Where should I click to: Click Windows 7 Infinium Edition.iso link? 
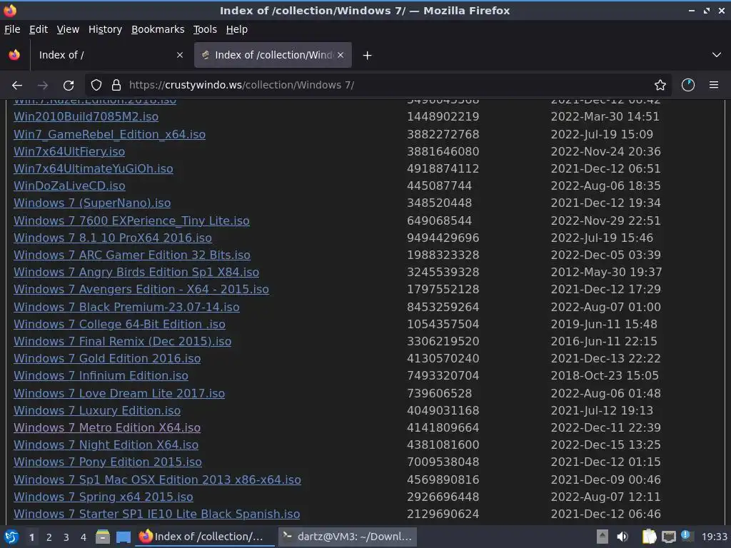coord(101,375)
